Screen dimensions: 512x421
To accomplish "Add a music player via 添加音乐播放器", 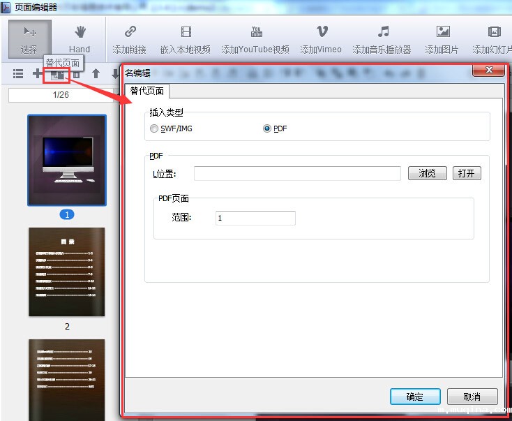I will pos(382,39).
